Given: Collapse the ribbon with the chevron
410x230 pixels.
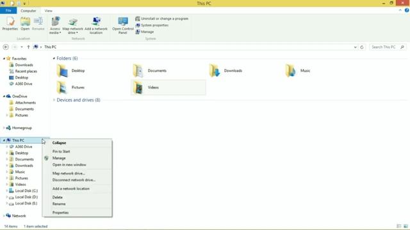Looking at the screenshot, I should pos(400,10).
